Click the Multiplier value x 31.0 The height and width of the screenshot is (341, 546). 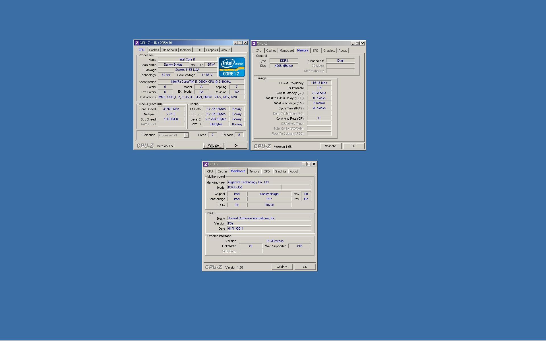(x=171, y=114)
